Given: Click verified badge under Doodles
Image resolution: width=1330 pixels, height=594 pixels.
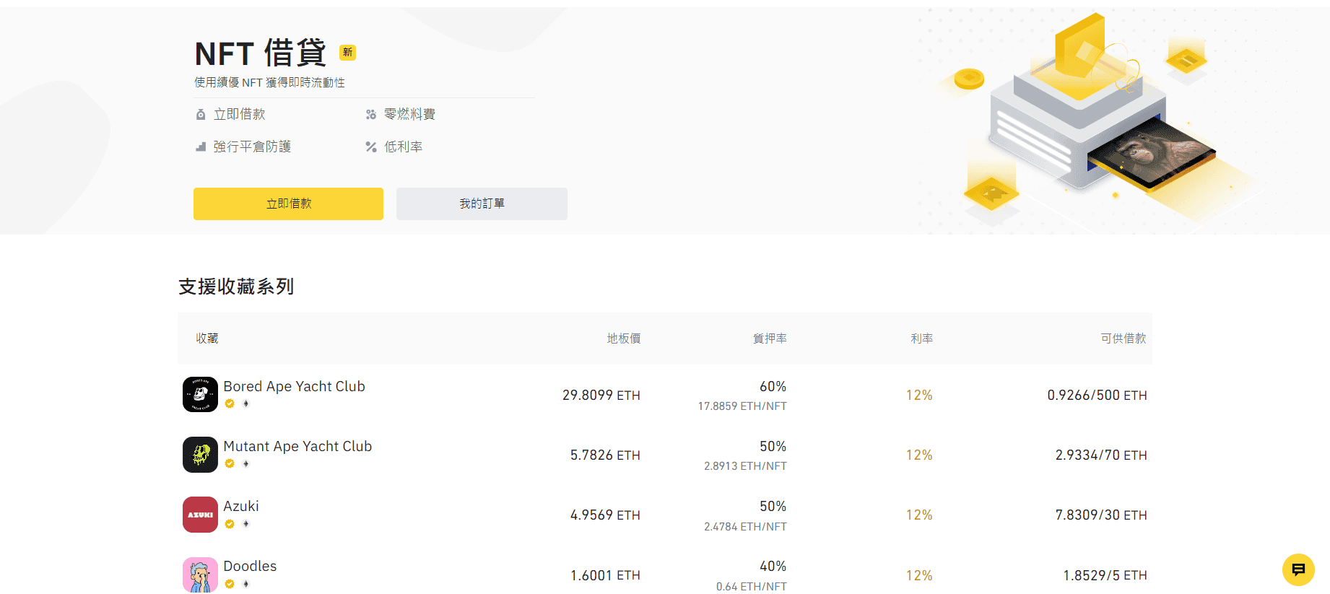Looking at the screenshot, I should tap(230, 584).
